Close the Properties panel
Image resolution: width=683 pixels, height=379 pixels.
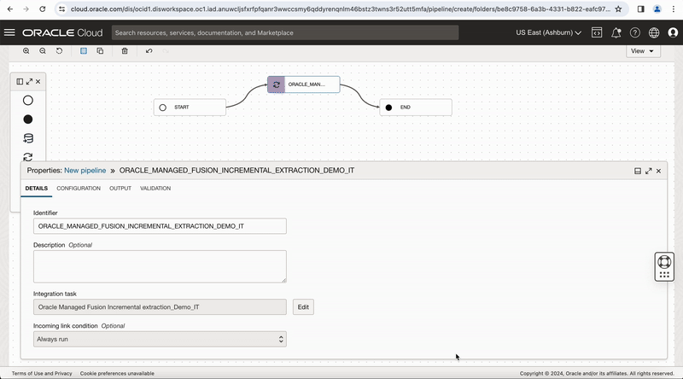tap(658, 172)
